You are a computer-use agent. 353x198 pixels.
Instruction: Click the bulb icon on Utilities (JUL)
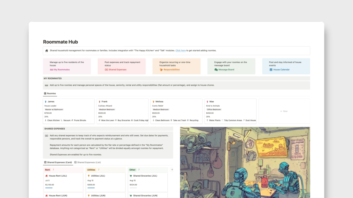pos(89,176)
